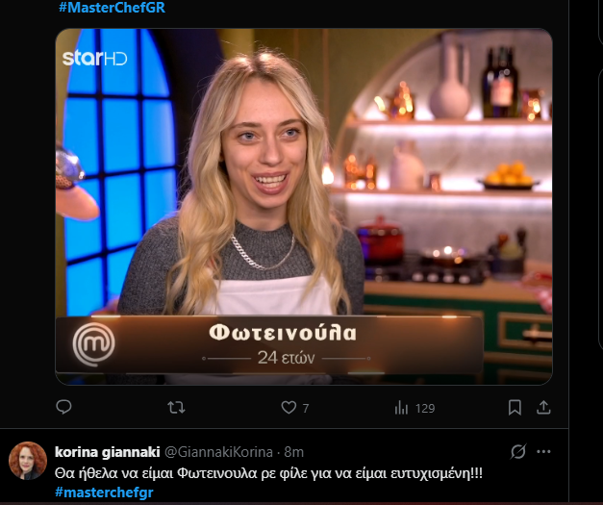Click the star HD logo in image
The image size is (603, 505).
[94, 58]
